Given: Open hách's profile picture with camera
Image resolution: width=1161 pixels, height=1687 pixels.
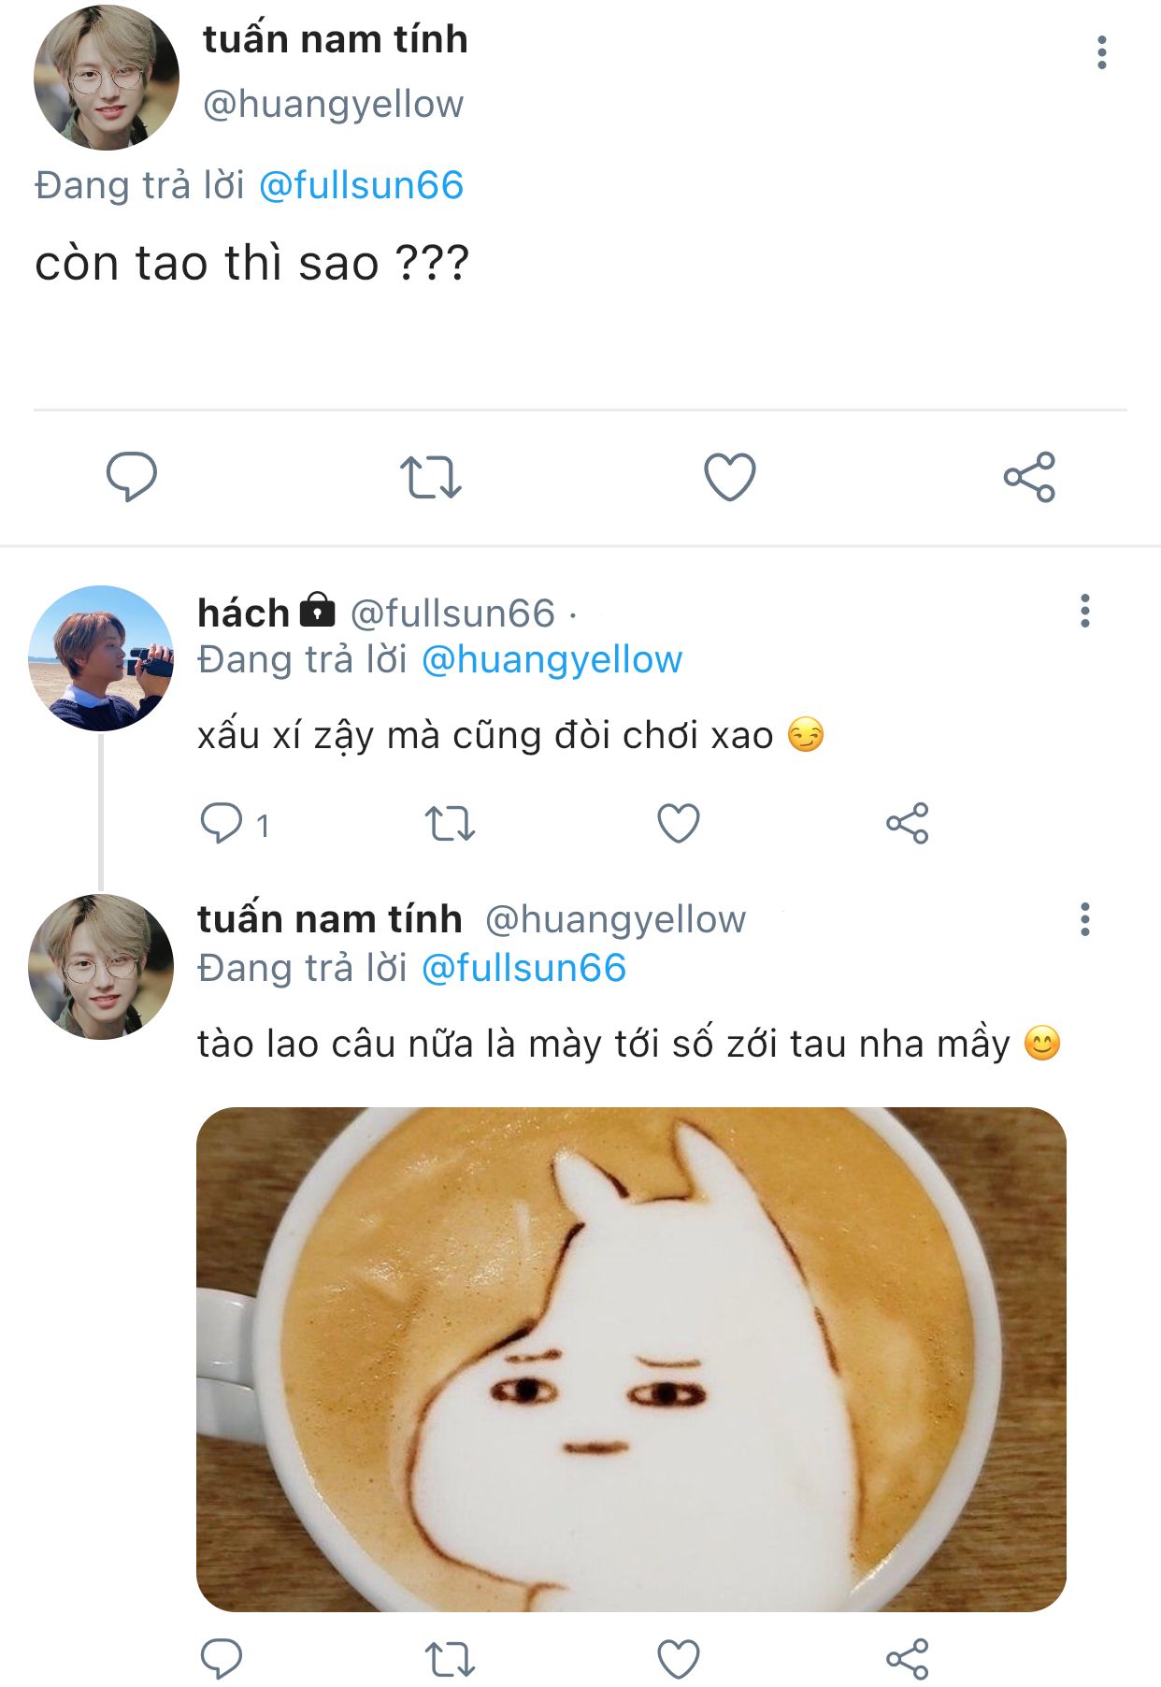Looking at the screenshot, I should (101, 658).
